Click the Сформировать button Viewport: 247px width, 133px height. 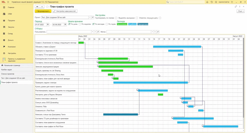point(43,11)
